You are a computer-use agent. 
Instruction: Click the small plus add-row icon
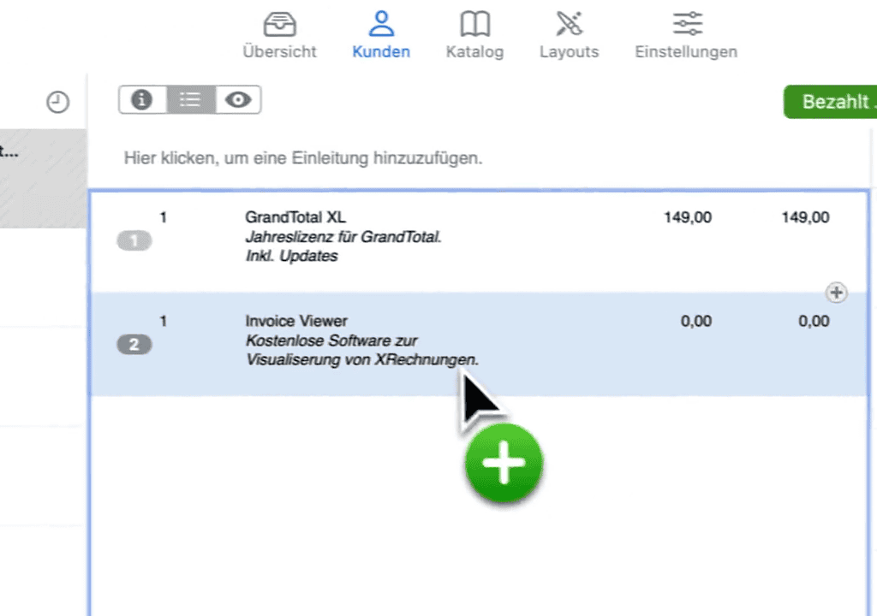[x=836, y=293]
